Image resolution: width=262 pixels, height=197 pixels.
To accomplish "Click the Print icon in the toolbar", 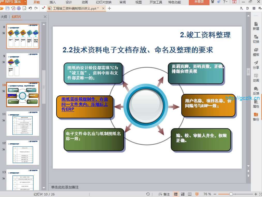I will (x=19, y=8).
